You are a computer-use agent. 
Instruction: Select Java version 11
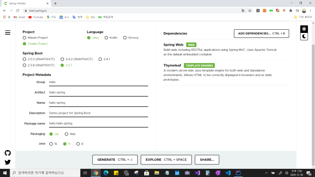point(67,144)
